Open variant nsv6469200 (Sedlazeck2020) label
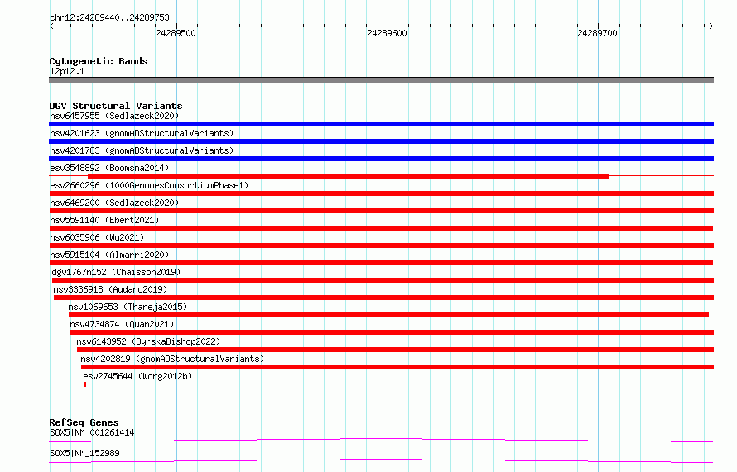 (114, 203)
